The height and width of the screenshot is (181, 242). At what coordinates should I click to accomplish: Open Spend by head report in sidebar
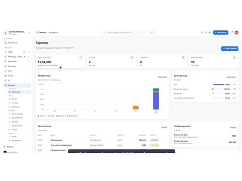point(17,114)
